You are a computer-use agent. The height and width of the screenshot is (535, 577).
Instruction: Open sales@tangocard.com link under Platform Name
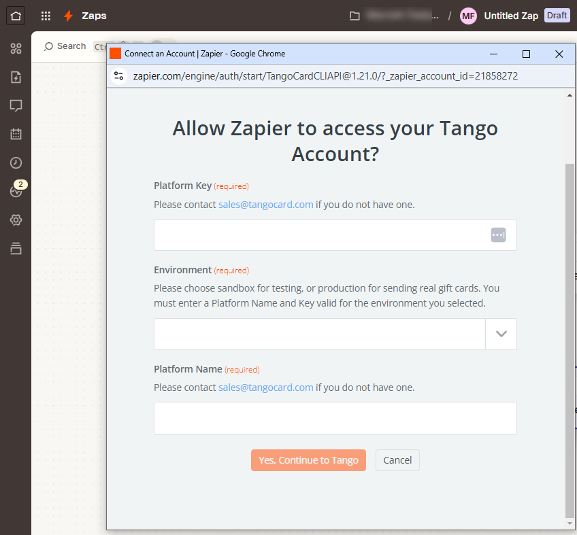(x=265, y=387)
